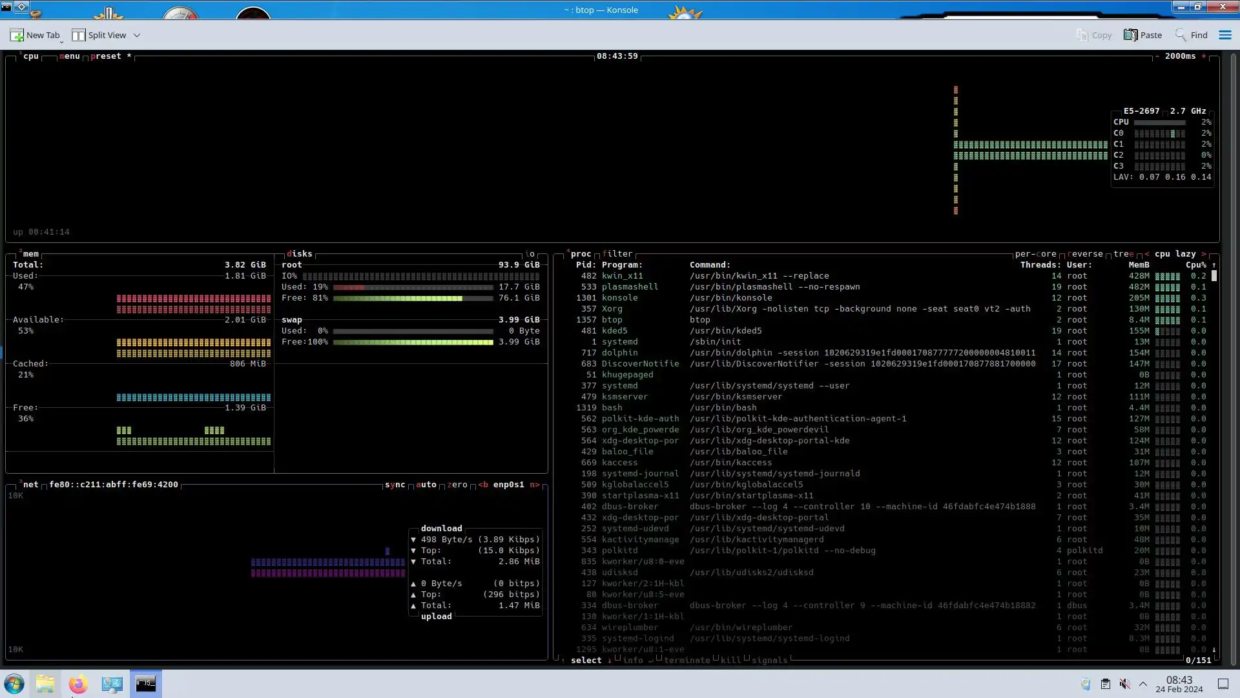The width and height of the screenshot is (1240, 698).
Task: Click the New Tab icon
Action: (x=17, y=36)
